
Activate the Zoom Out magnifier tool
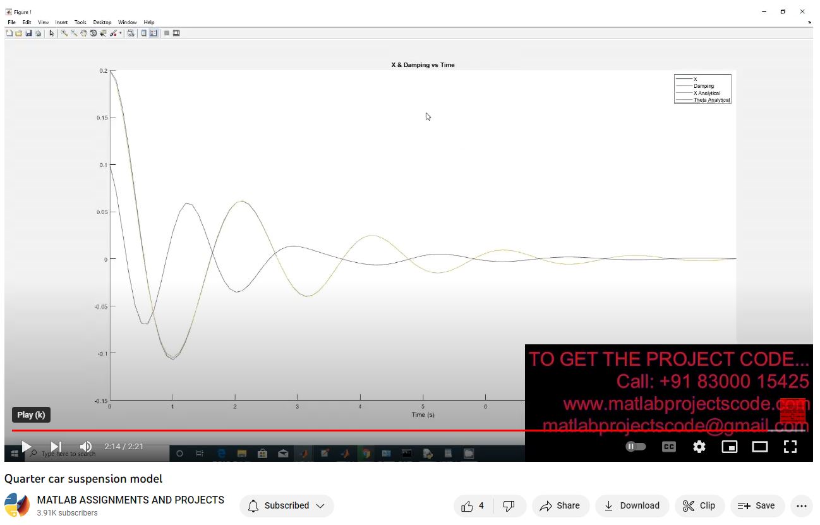(x=74, y=33)
